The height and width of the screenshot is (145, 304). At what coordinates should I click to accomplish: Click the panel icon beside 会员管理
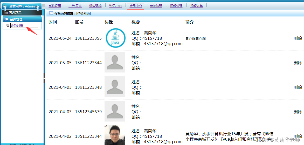coord(6,19)
